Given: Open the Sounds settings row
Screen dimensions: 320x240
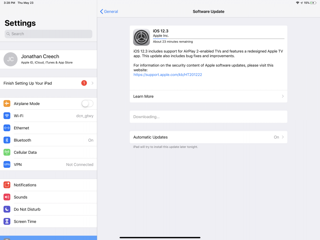Looking at the screenshot, I should click(x=48, y=197).
